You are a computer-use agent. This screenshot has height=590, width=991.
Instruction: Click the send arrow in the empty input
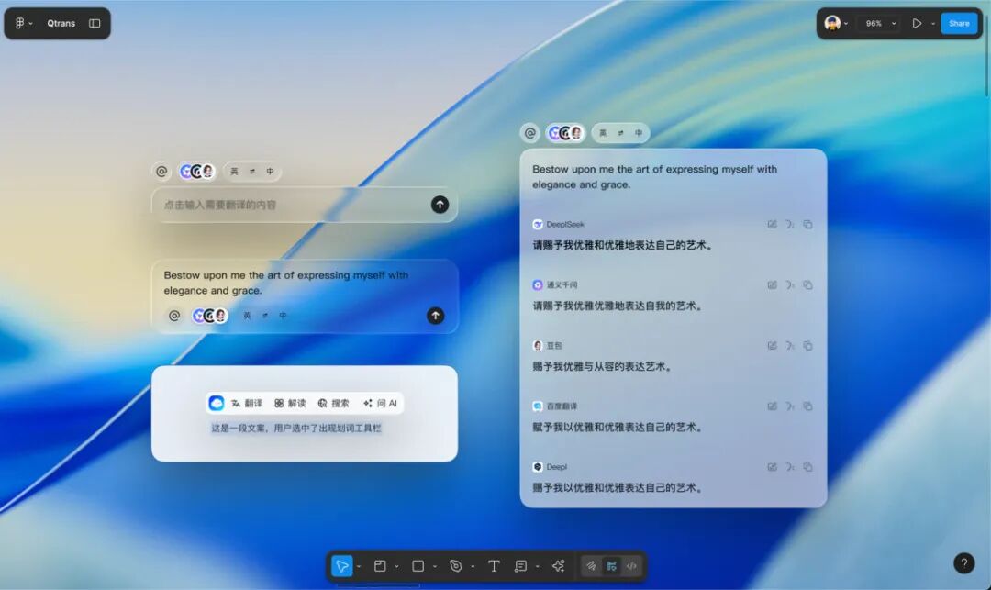click(440, 205)
